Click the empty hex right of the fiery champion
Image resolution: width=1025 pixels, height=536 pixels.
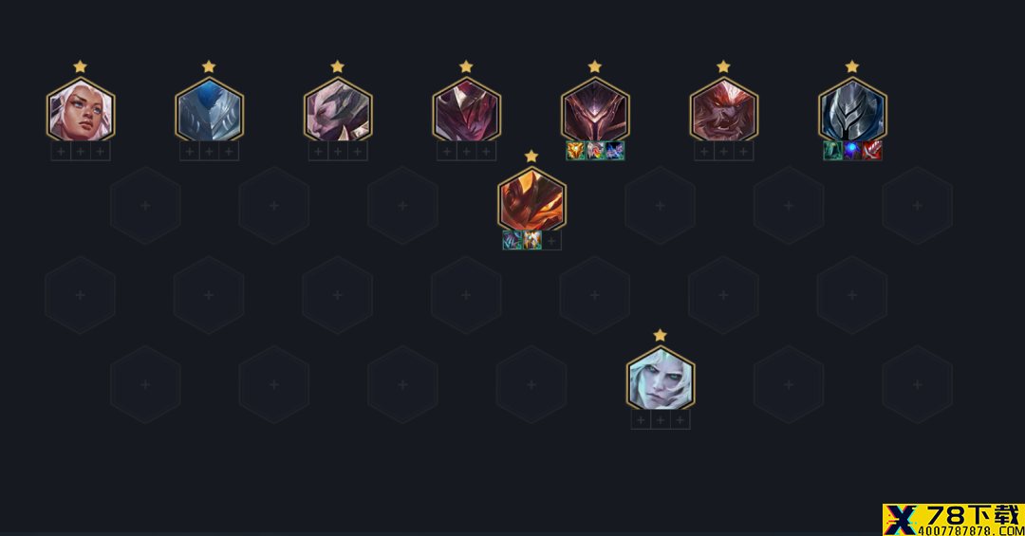[660, 206]
